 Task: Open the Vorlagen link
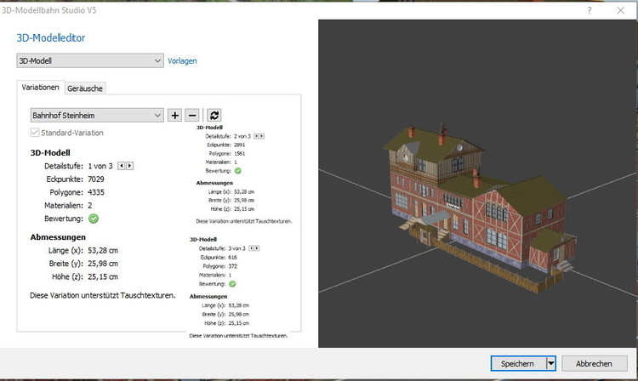click(x=182, y=61)
